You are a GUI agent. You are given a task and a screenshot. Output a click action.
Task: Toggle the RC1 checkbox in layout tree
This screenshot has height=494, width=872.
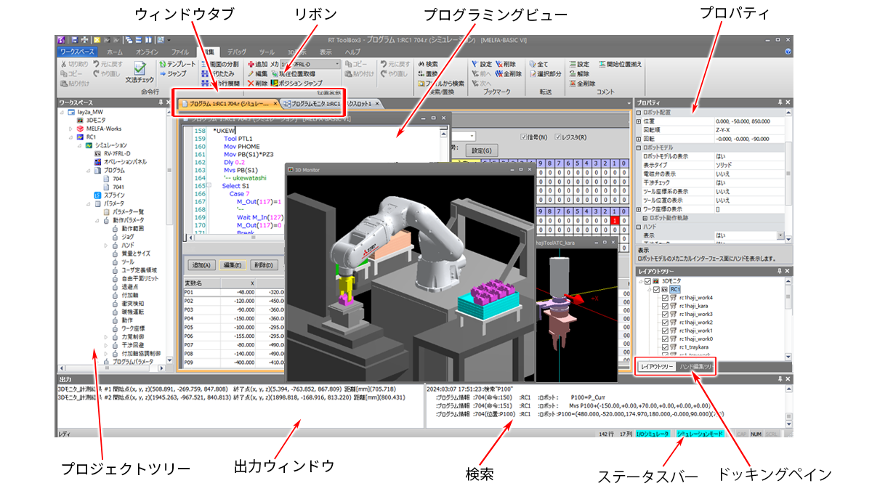coord(656,288)
